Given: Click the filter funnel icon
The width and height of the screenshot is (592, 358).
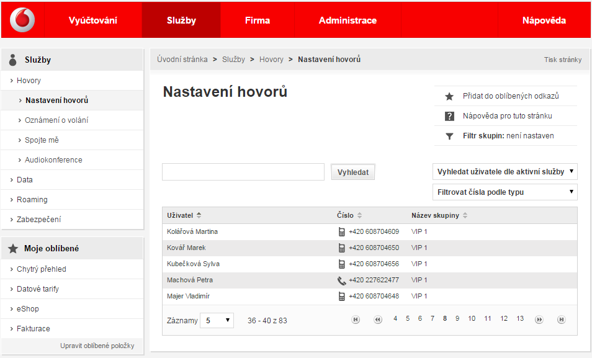Looking at the screenshot, I should [x=449, y=136].
